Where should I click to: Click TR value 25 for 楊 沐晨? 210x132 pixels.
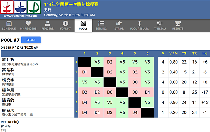195,92
